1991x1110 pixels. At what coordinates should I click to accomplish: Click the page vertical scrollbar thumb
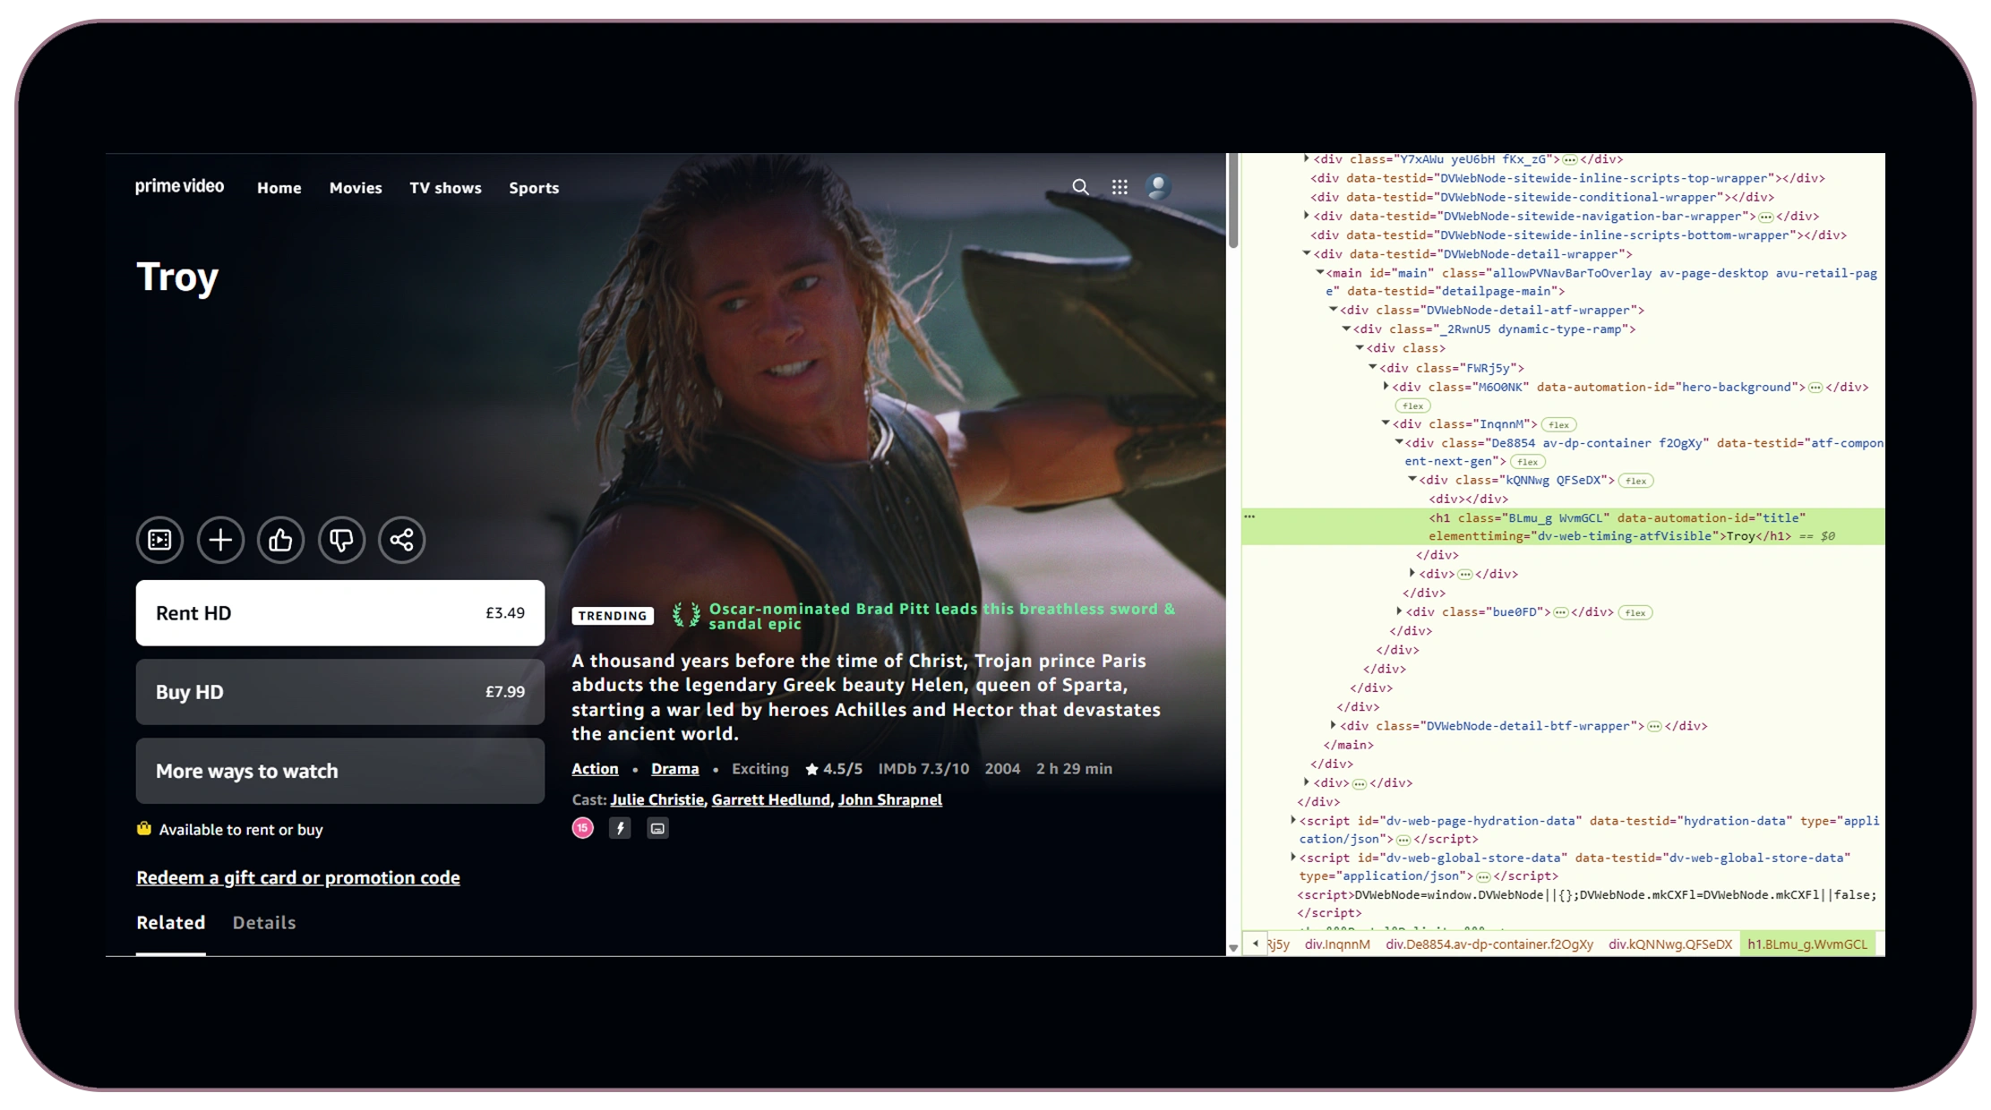click(1233, 201)
